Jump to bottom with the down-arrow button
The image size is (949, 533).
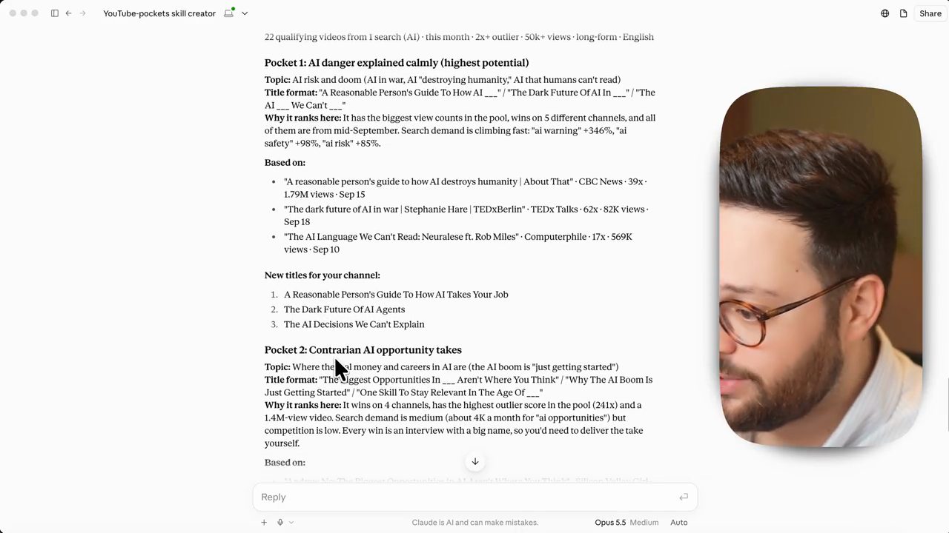475,461
